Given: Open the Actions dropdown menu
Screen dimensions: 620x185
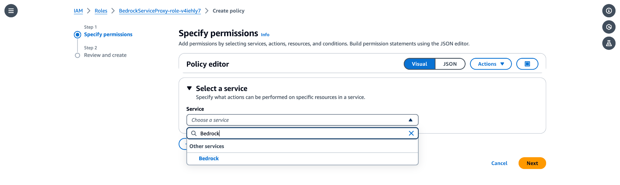Looking at the screenshot, I should point(490,64).
